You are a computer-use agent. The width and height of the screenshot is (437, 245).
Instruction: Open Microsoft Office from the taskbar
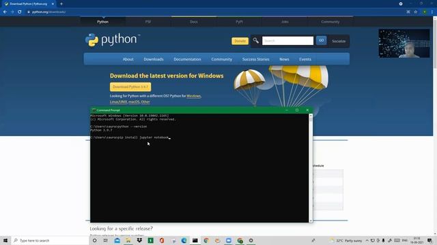162,240
